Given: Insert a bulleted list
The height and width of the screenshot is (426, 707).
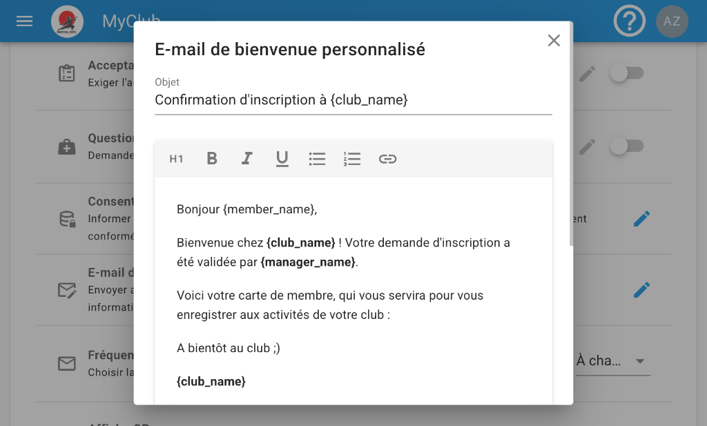Looking at the screenshot, I should [317, 159].
